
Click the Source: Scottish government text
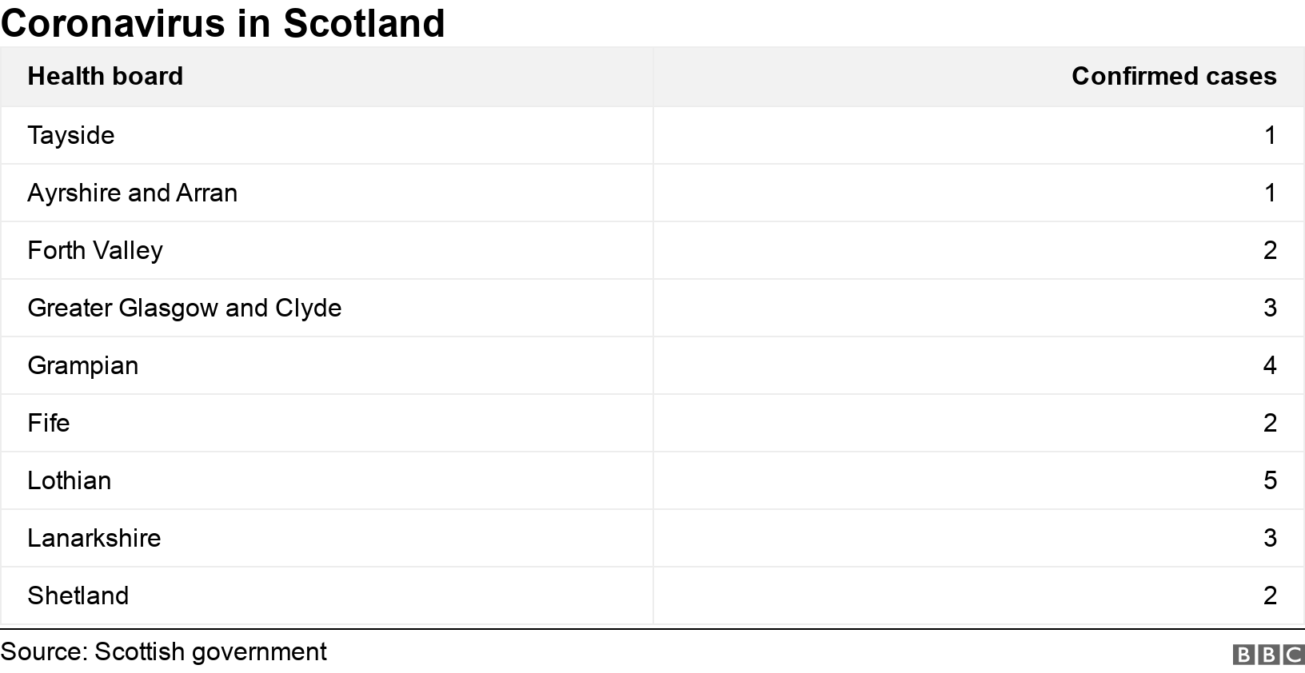tap(164, 651)
